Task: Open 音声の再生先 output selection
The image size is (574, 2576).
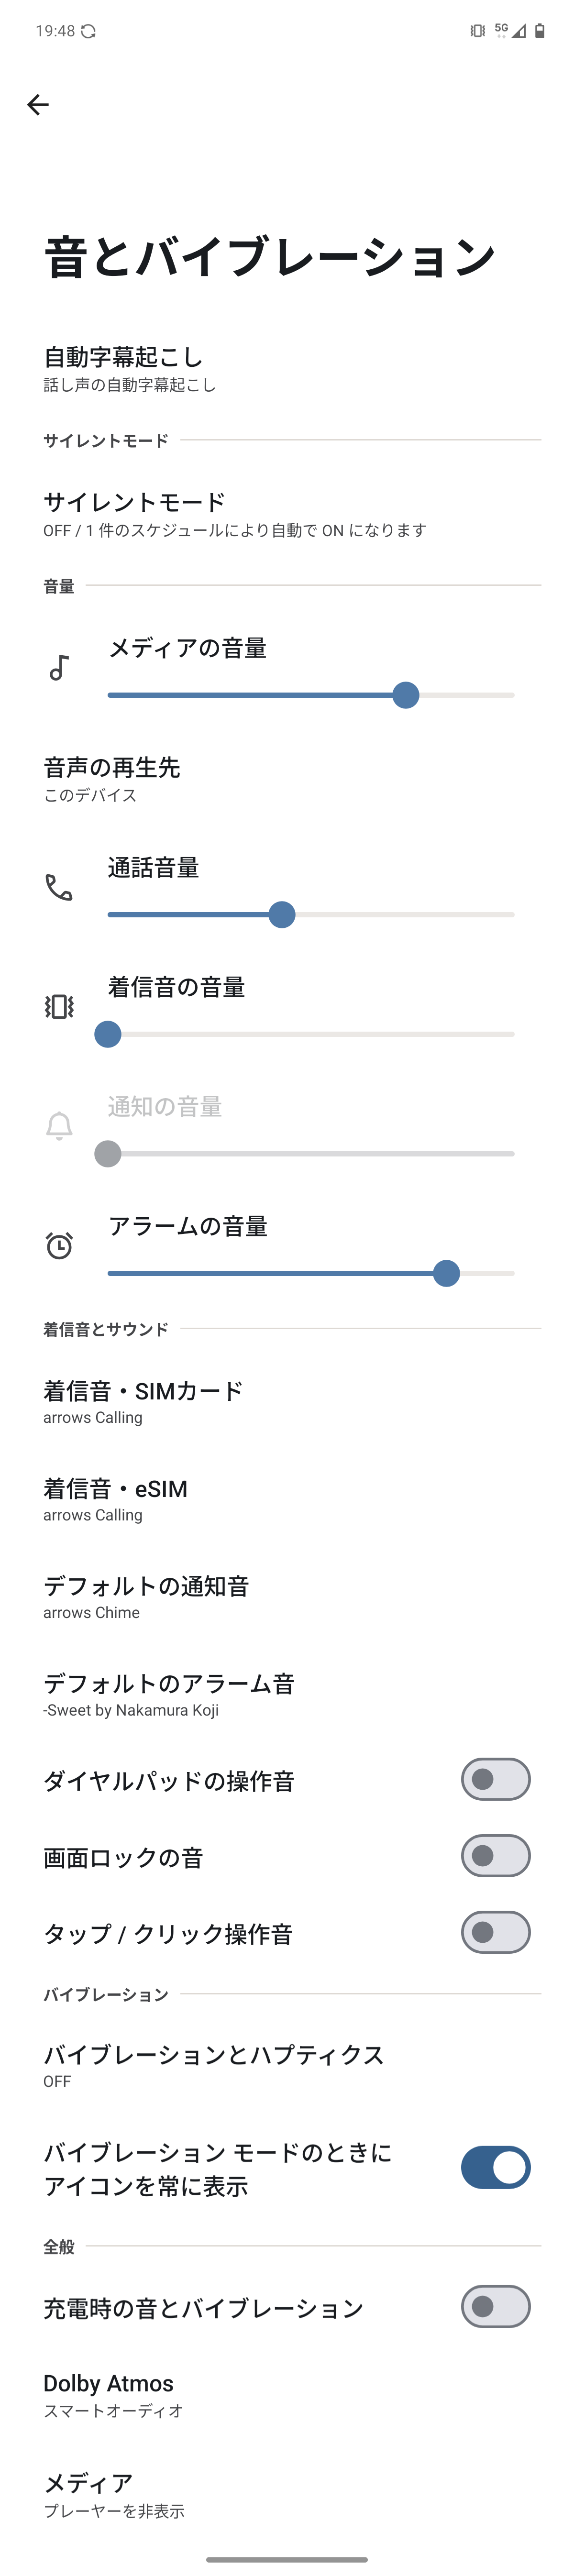Action: pos(287,779)
